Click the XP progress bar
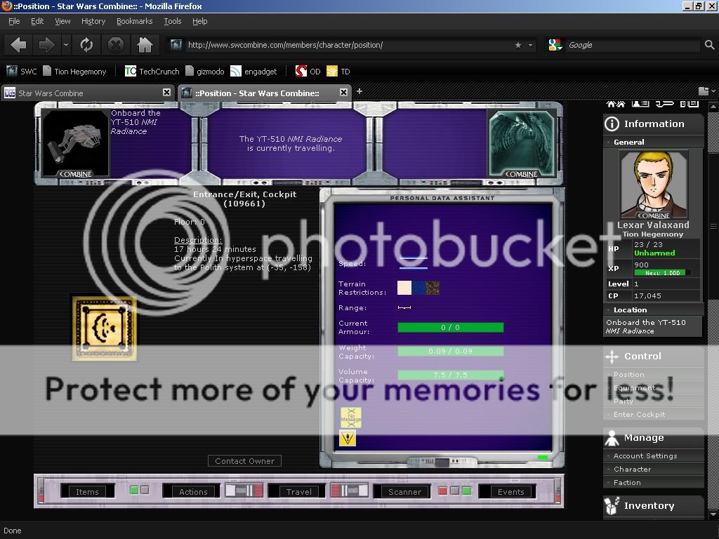The image size is (719, 539). point(662,273)
